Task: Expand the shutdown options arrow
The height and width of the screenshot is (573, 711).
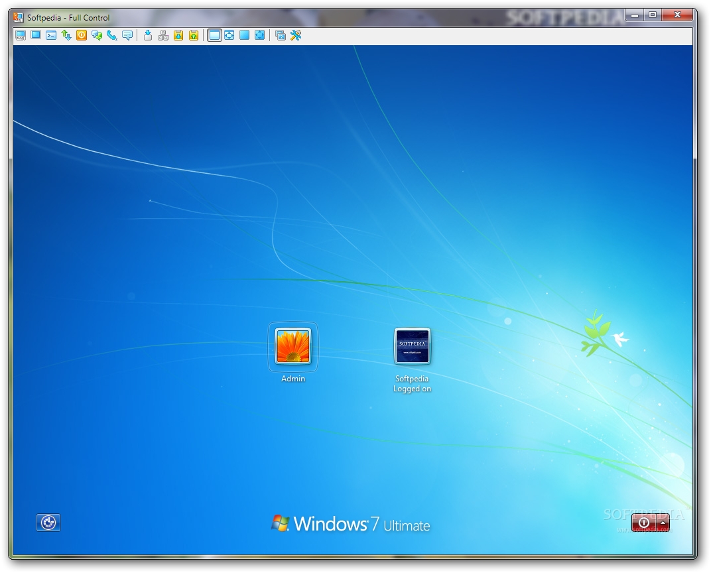Action: click(663, 523)
